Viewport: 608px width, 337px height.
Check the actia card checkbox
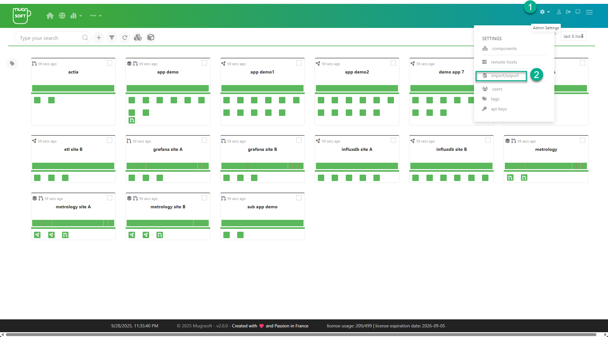point(110,63)
